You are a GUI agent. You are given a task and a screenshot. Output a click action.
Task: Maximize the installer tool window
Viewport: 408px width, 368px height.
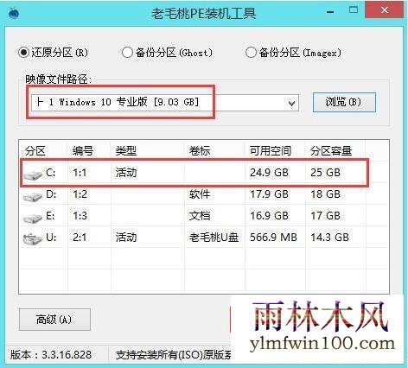point(354,10)
